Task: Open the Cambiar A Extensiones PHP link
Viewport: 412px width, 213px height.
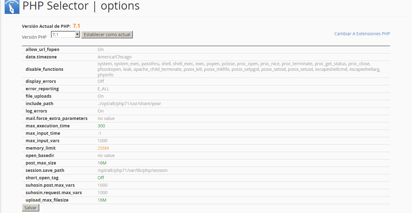Action: tap(362, 34)
